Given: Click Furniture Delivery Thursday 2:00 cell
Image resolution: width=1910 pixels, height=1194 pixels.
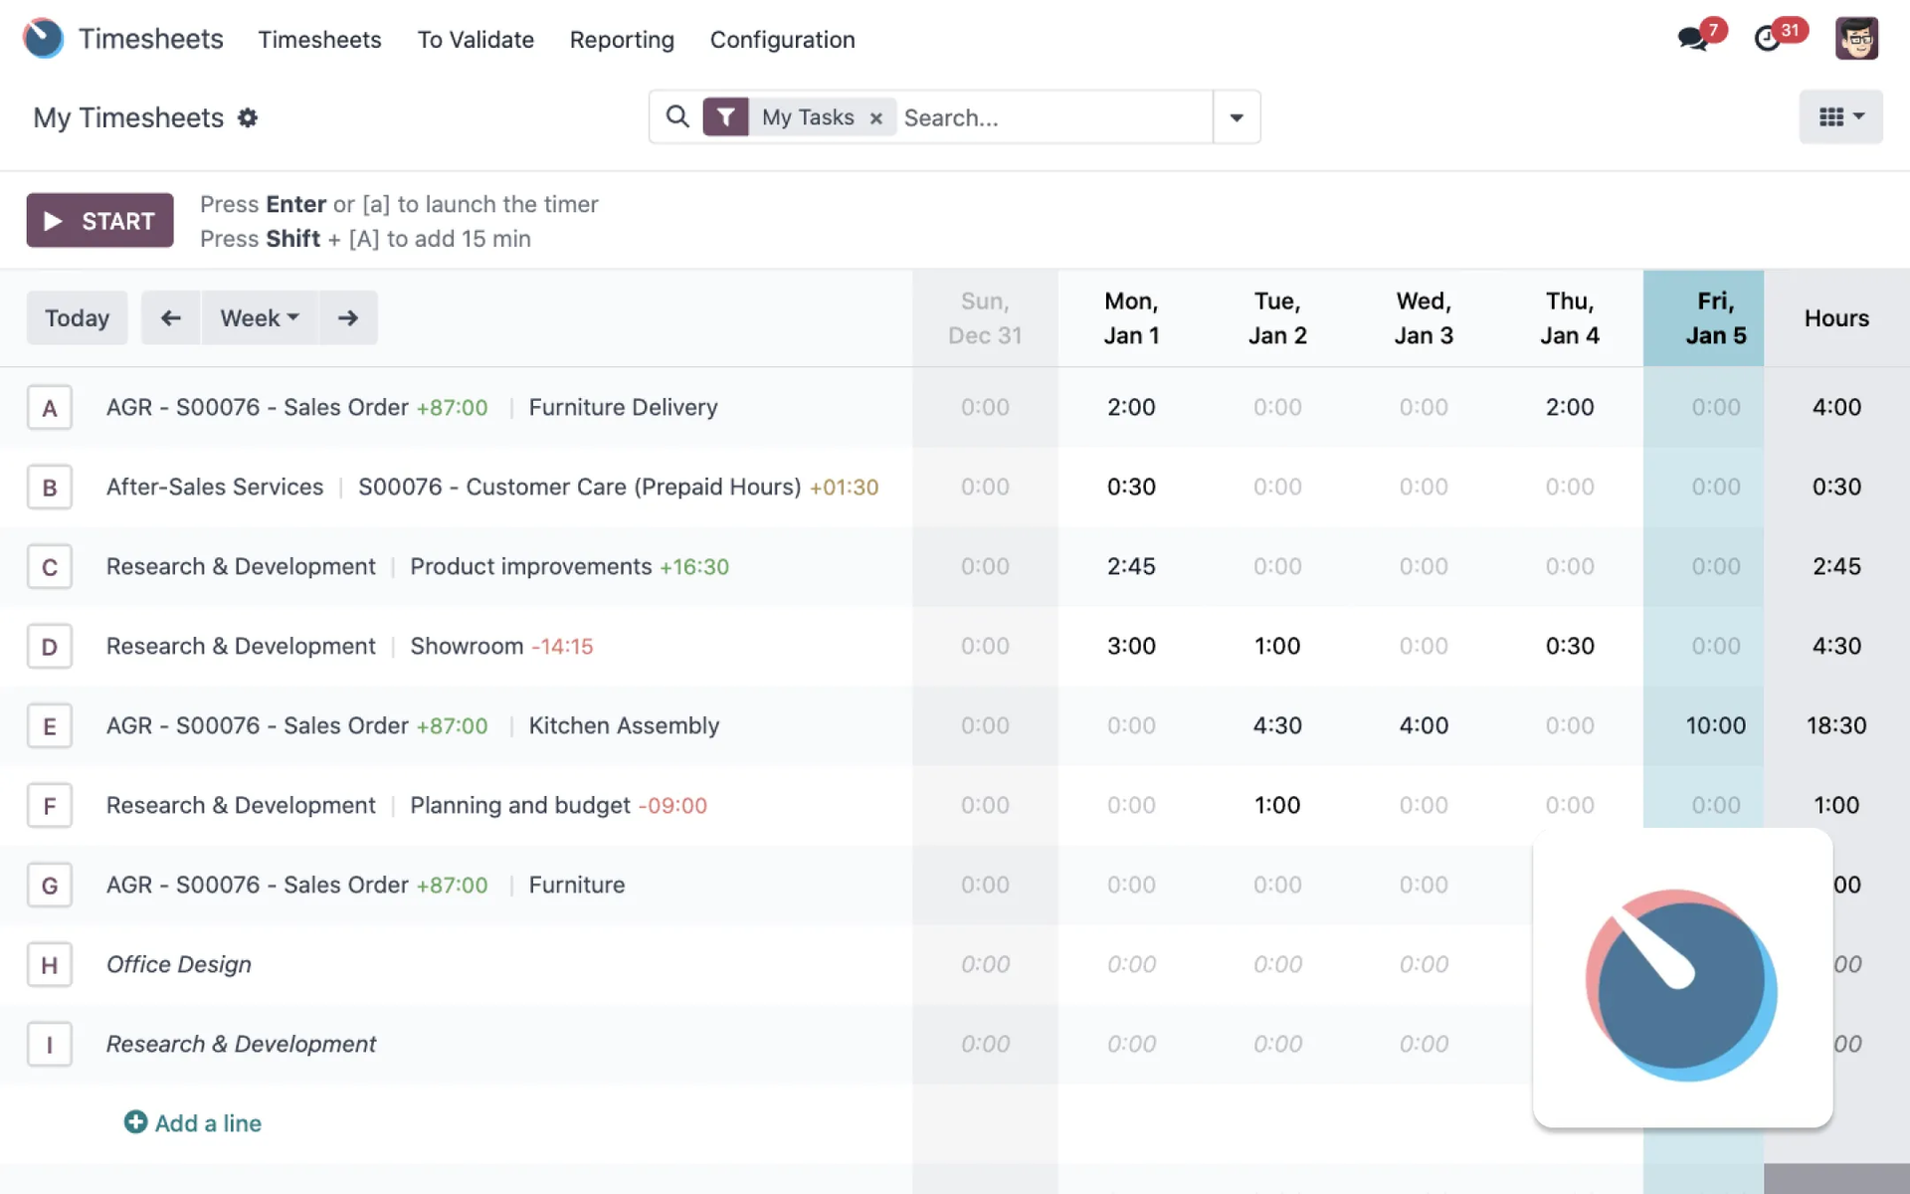Looking at the screenshot, I should coord(1570,407).
